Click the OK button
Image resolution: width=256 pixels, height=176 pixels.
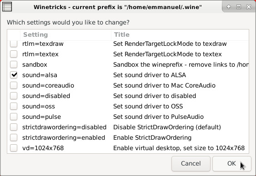coord(232,163)
